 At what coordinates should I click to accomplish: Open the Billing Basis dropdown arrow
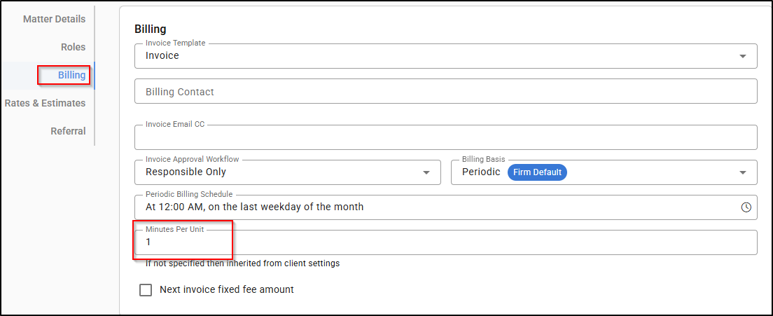(743, 172)
